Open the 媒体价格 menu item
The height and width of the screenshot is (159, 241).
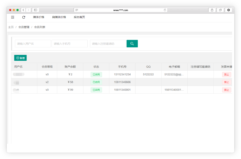coord(39,17)
